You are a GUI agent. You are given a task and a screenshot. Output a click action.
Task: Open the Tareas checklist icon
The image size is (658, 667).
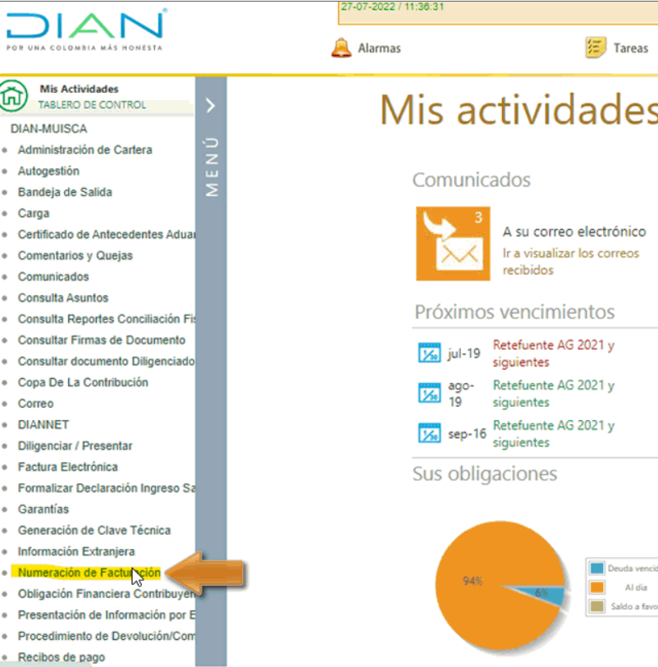tap(596, 48)
